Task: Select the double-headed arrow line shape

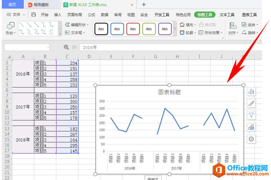Action: pyautogui.click(x=36, y=25)
